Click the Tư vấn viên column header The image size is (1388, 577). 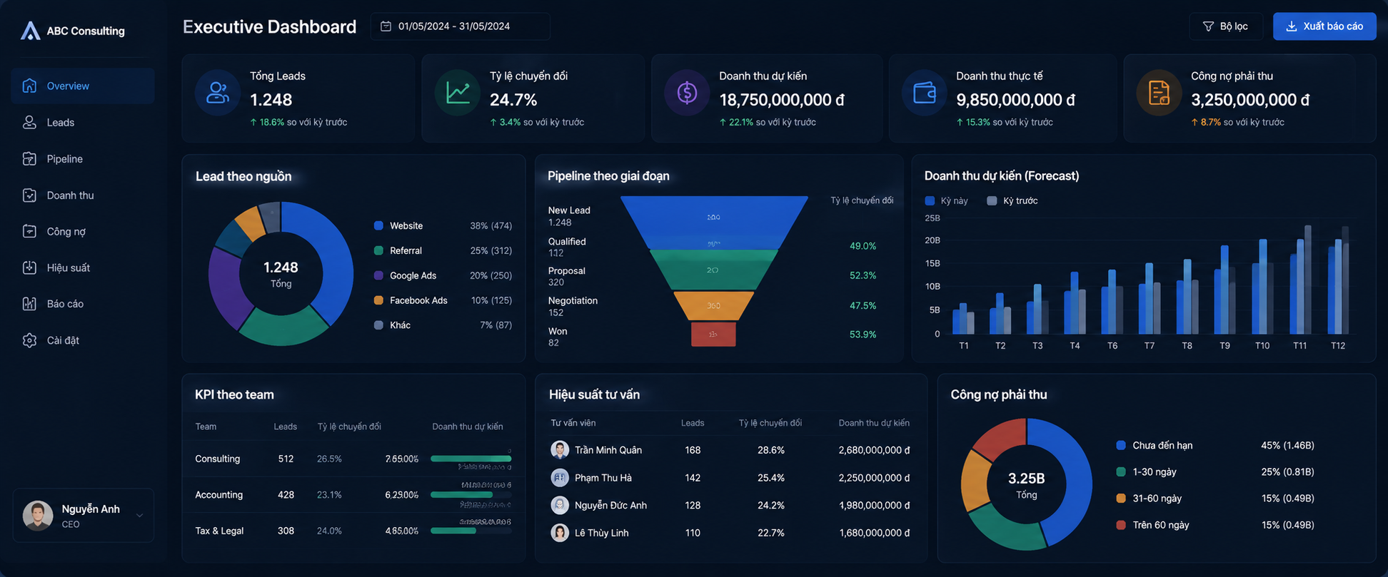[573, 423]
